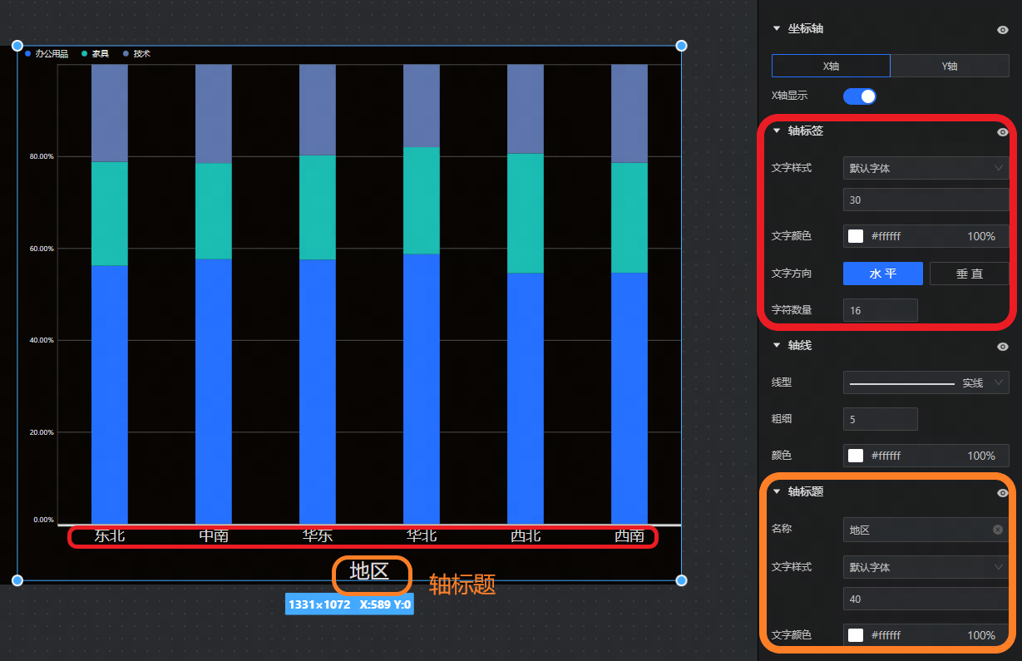This screenshot has width=1022, height=661.
Task: Click the 办公用品 legend marker
Action: (28, 54)
